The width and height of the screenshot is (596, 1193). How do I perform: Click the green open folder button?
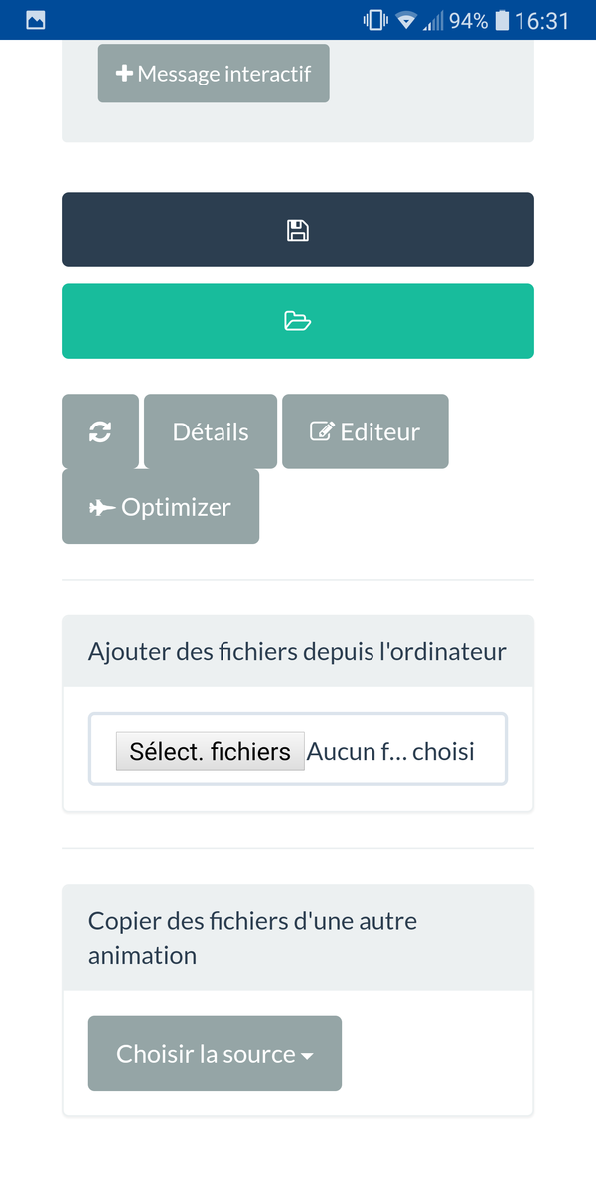tap(298, 321)
